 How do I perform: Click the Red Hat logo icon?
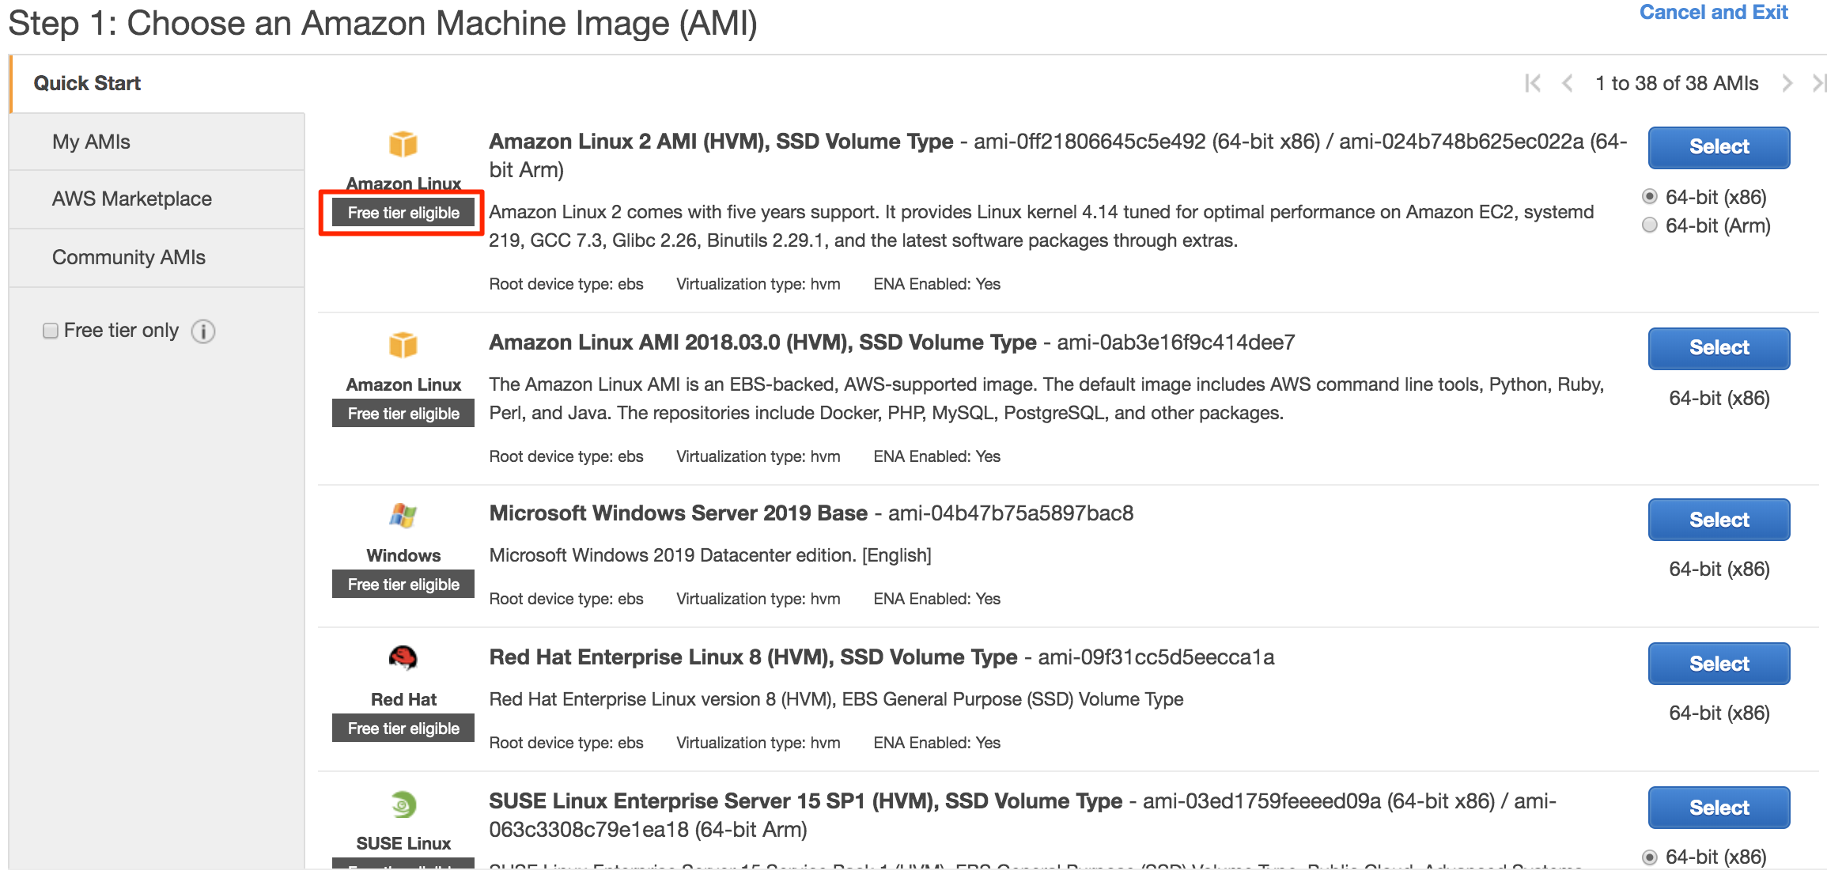click(403, 658)
